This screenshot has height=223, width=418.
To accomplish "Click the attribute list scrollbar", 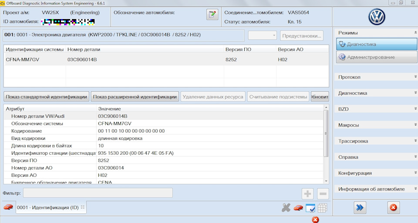I will click(326, 133).
